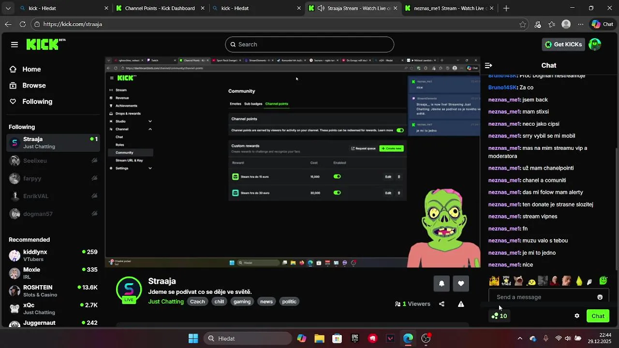Open the Just Chatting category link
Image resolution: width=619 pixels, height=348 pixels.
[166, 302]
